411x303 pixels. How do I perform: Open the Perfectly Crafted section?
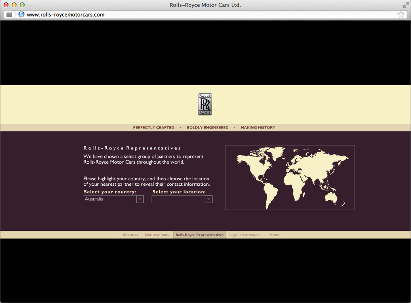154,127
